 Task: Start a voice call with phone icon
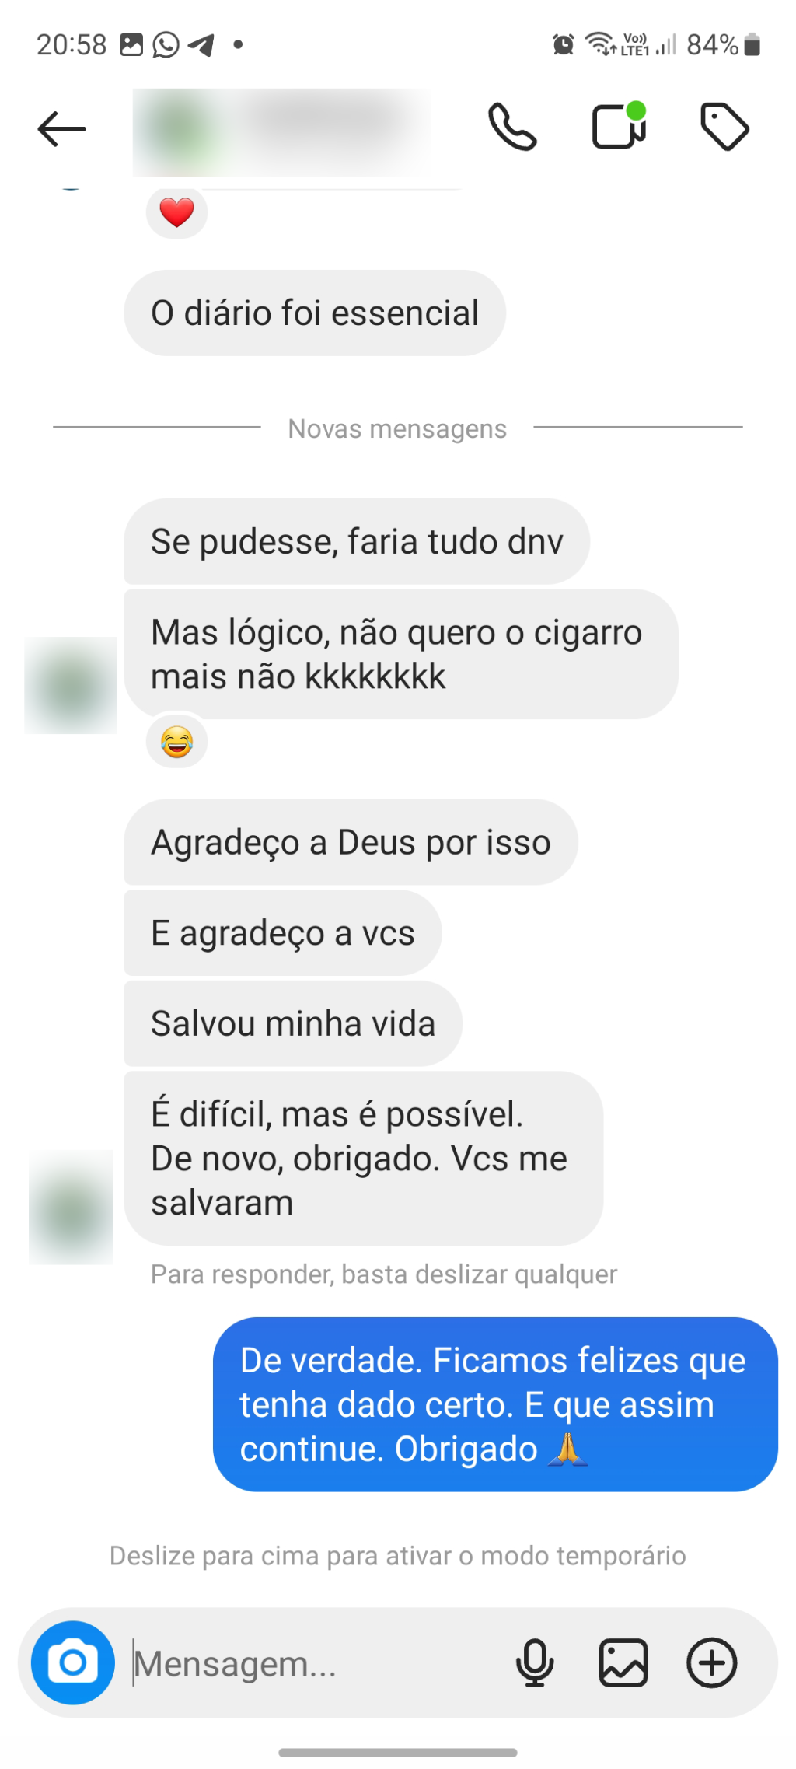pos(512,127)
